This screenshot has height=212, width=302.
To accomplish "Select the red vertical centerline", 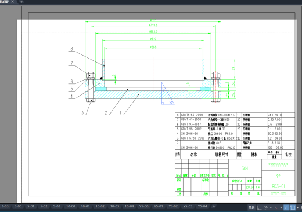I will (153, 78).
